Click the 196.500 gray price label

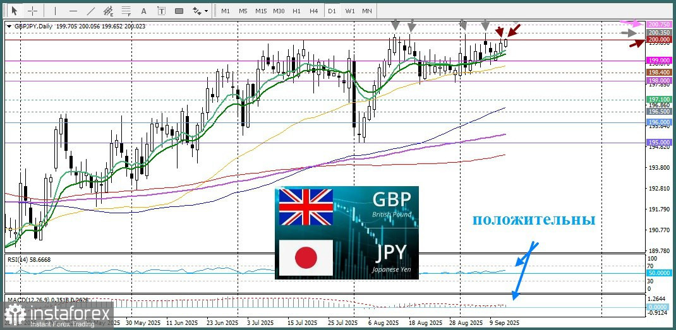[659, 111]
